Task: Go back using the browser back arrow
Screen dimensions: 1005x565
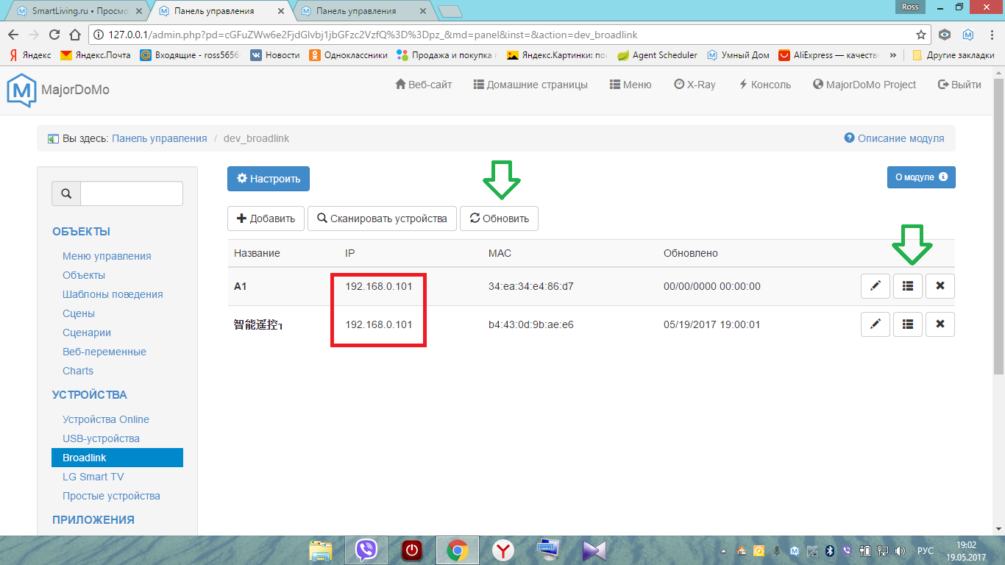Action: click(x=13, y=35)
